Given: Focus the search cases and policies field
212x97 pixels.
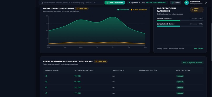Looking at the screenshot, I should (72, 3).
